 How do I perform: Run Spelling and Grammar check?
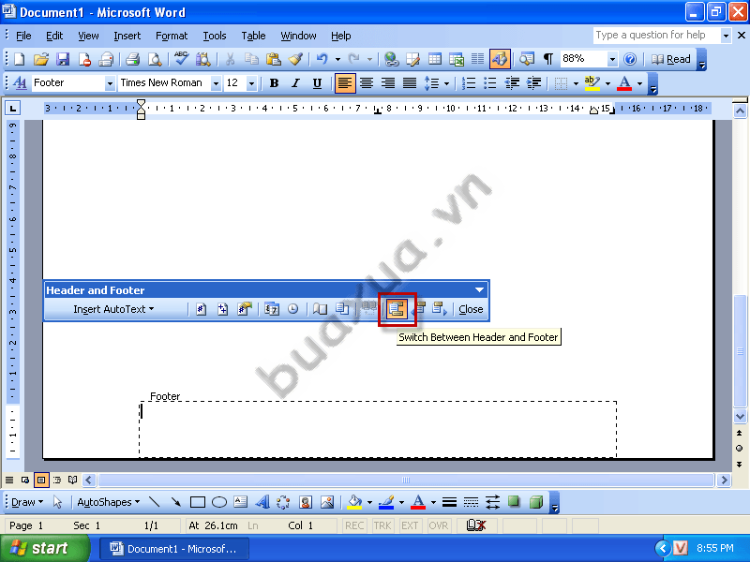181,59
